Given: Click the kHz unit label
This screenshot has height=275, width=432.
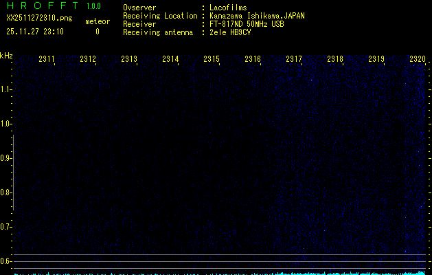Looking at the screenshot, I should coord(6,55).
